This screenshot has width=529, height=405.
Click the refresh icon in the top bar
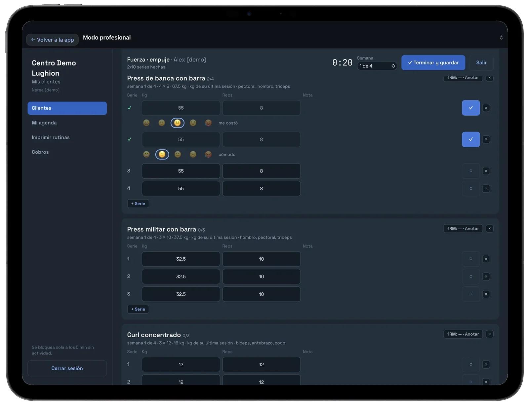[x=501, y=38]
